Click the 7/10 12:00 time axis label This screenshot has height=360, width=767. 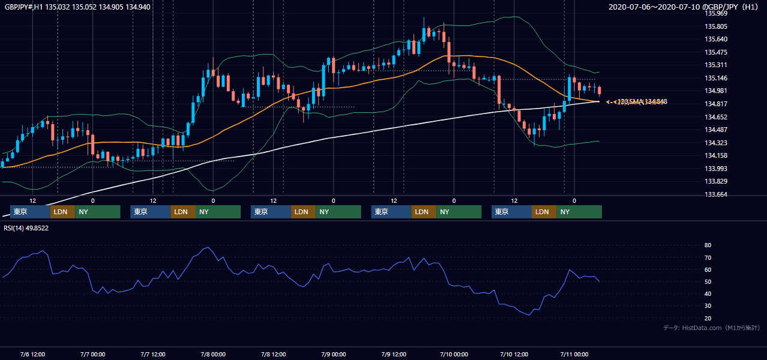[514, 354]
